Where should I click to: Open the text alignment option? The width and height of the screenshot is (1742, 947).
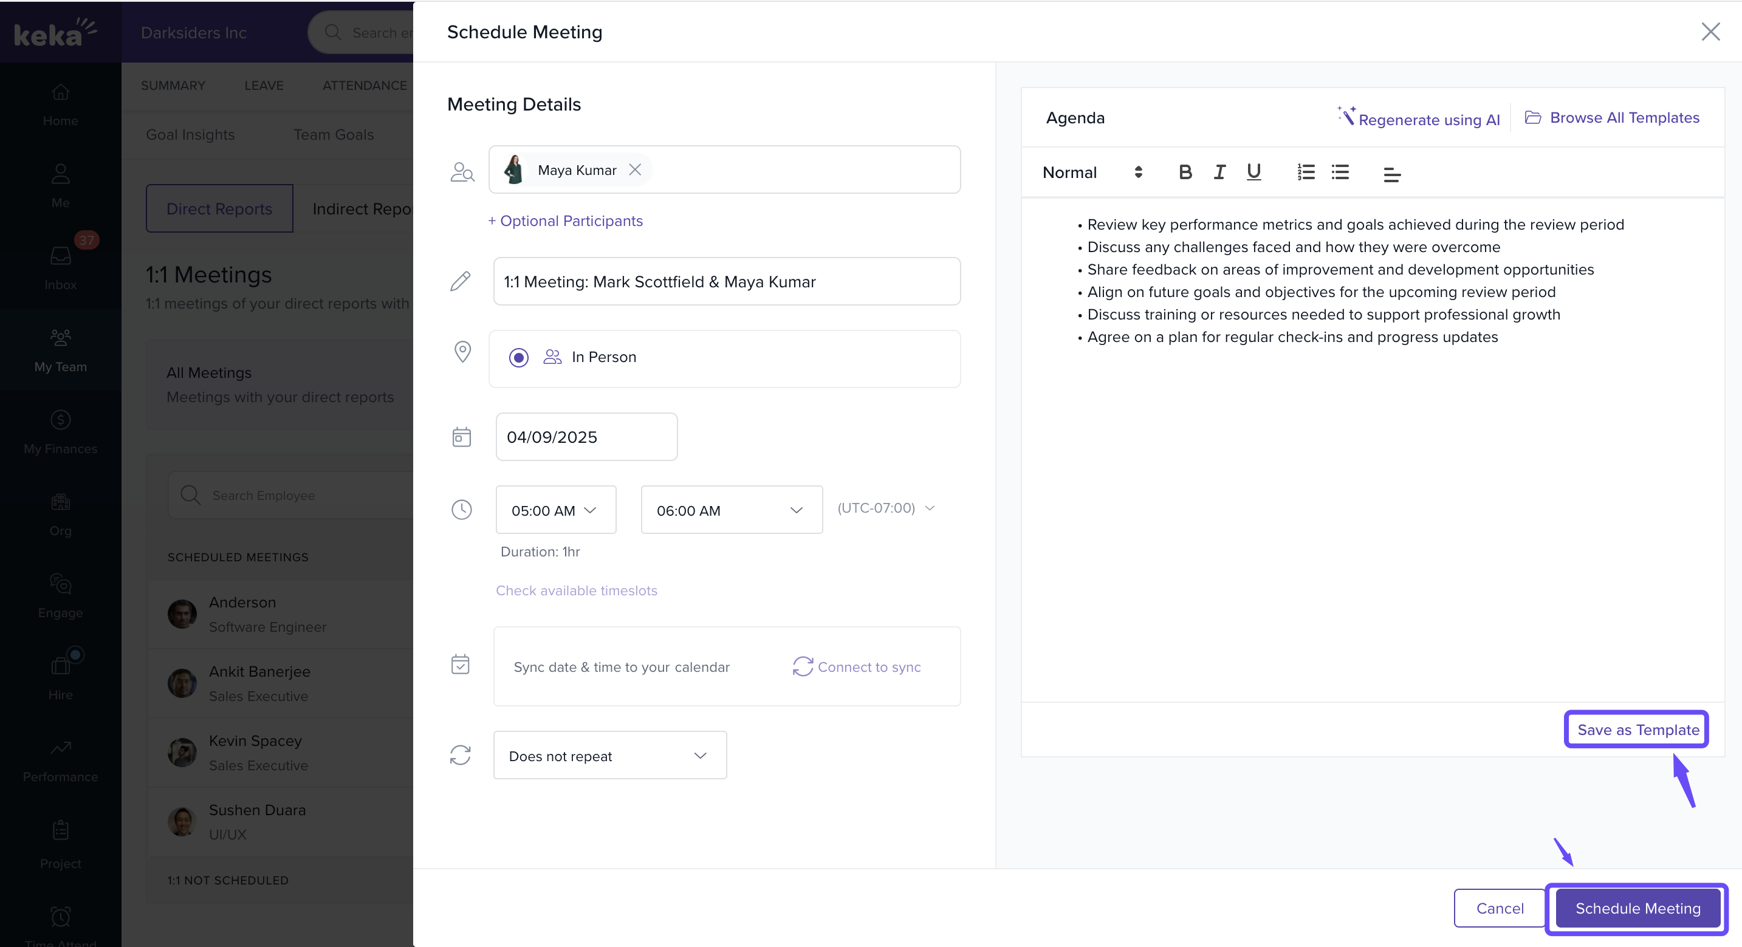coord(1391,174)
